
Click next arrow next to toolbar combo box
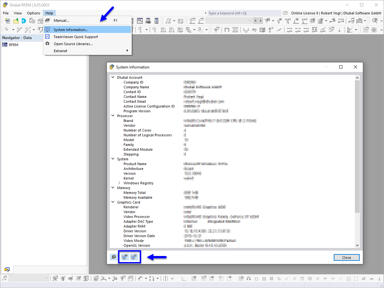coord(261,21)
